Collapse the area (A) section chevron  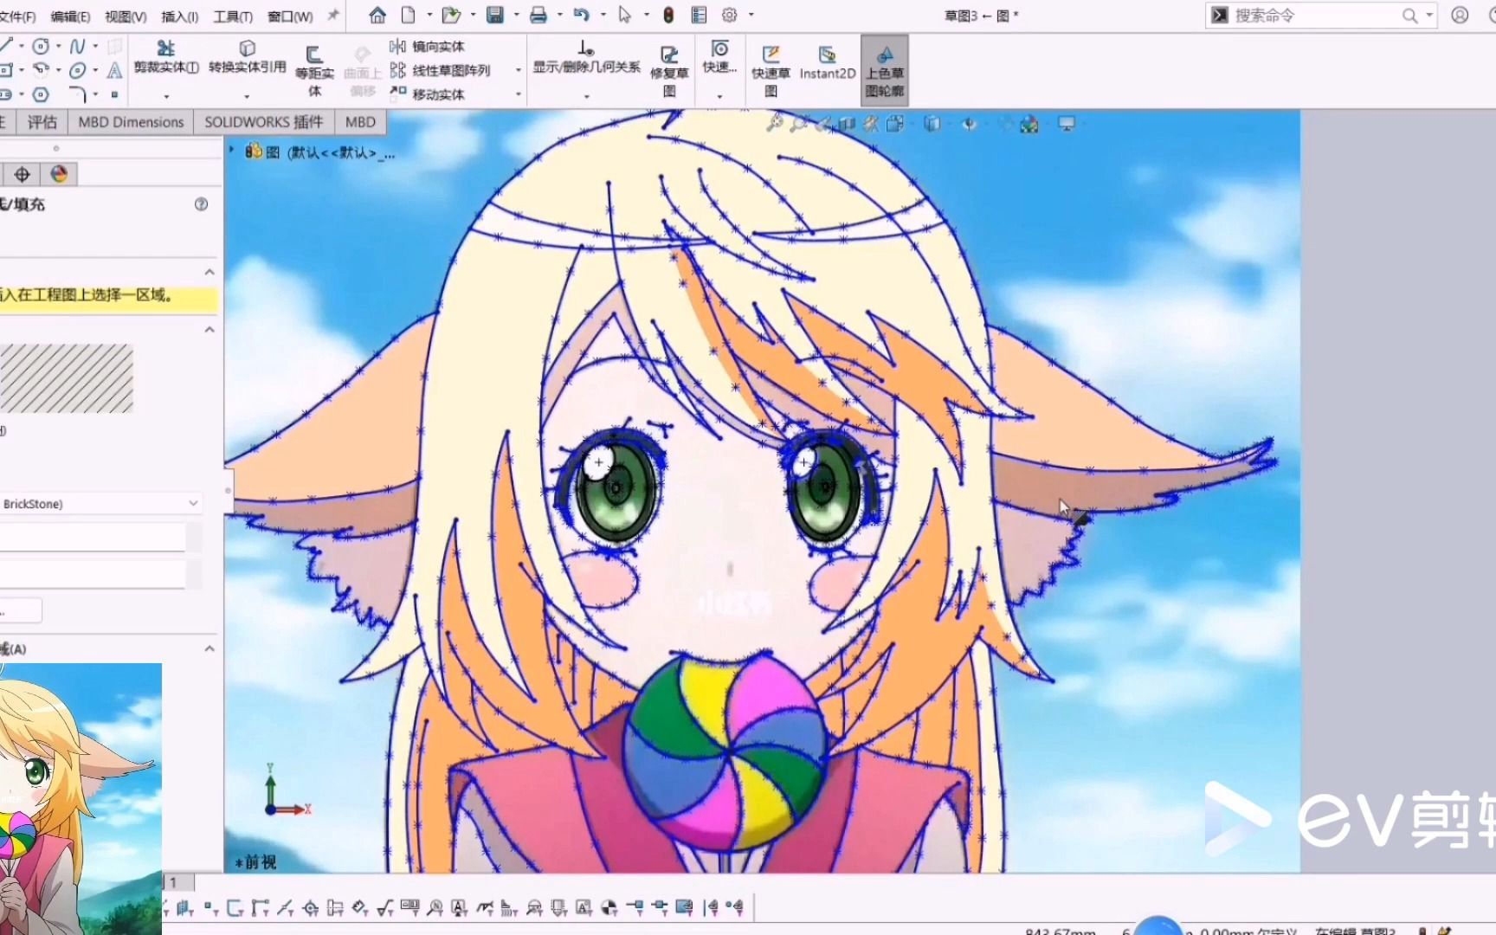(209, 648)
